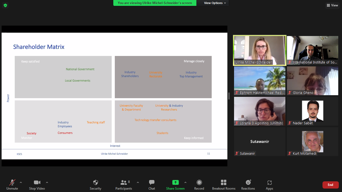
Task: Click the panel divider handle beside shared screen
Action: [229, 96]
